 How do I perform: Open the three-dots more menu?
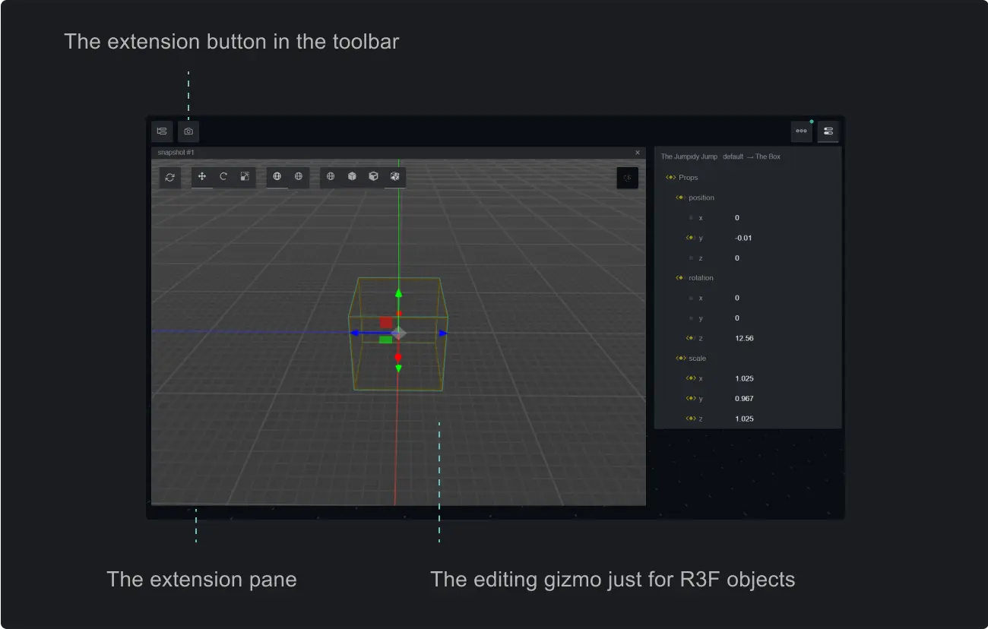(x=801, y=131)
